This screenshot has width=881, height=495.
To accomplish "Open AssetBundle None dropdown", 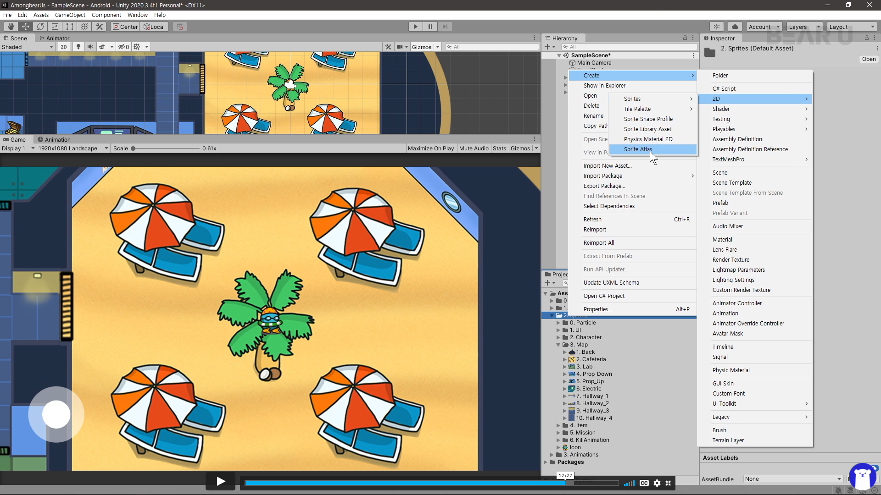I will (793, 479).
